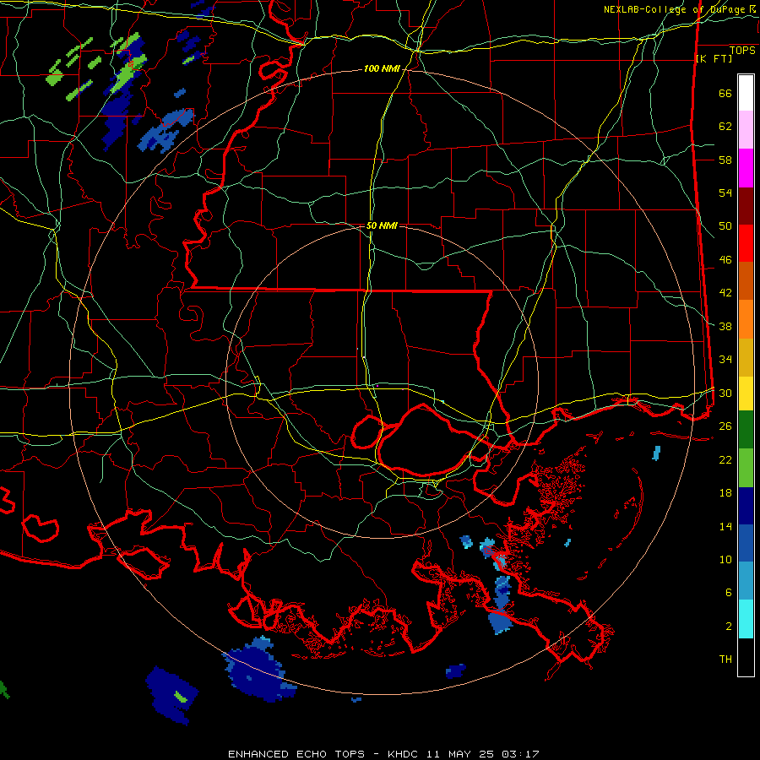Click the 6 legend value
Screen dimensions: 760x760
pyautogui.click(x=729, y=593)
